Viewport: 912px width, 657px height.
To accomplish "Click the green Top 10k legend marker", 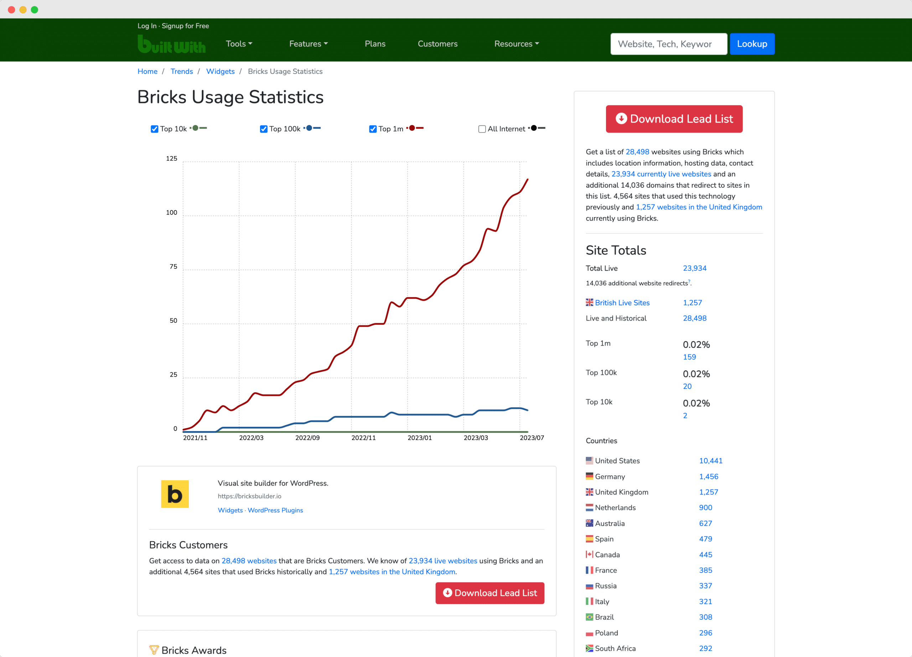I will pyautogui.click(x=198, y=128).
